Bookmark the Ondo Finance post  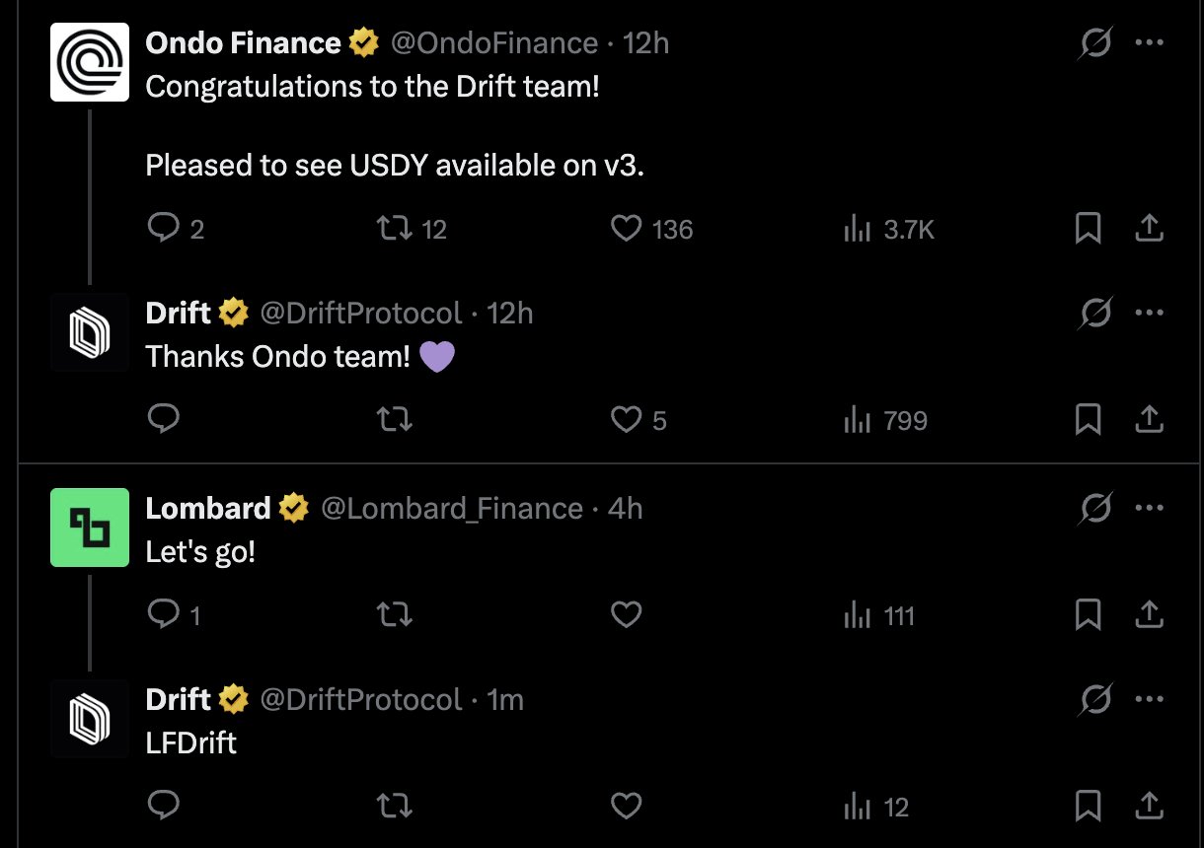pyautogui.click(x=1088, y=229)
